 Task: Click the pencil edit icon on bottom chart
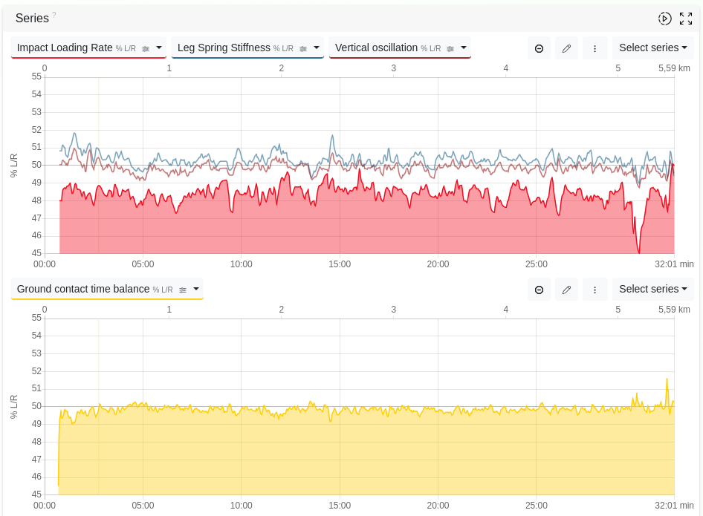click(566, 290)
